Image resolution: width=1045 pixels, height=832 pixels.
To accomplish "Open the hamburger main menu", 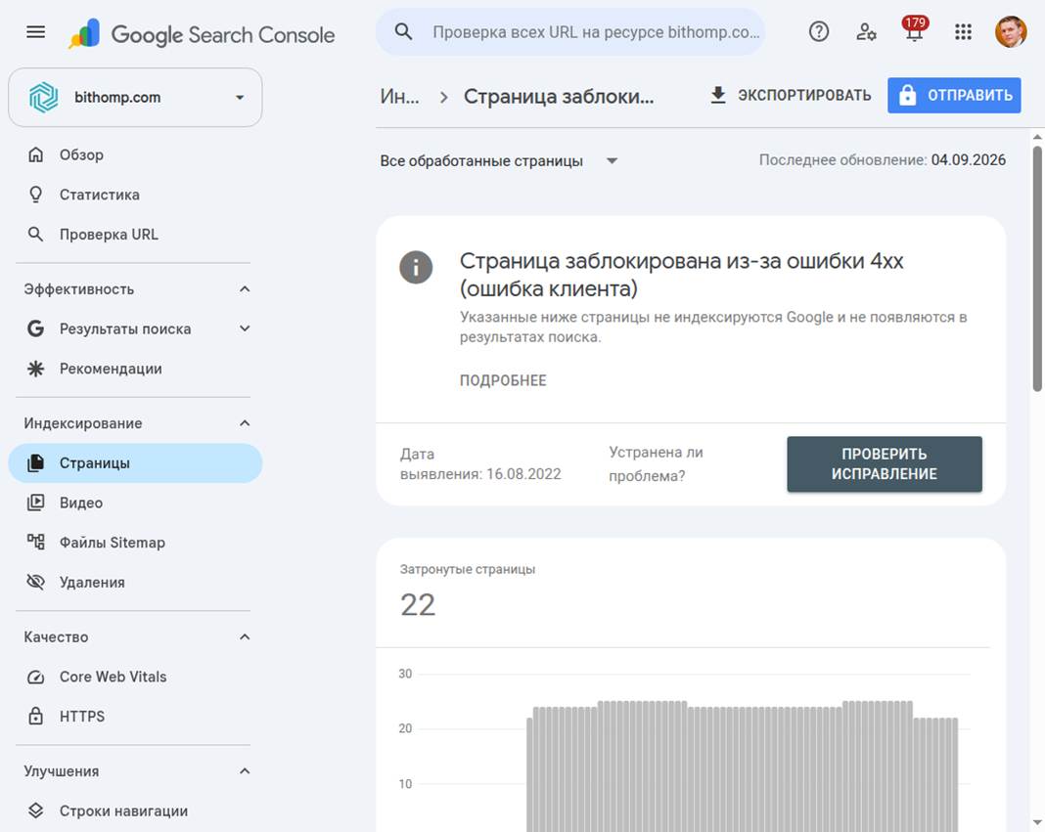I will pyautogui.click(x=36, y=32).
